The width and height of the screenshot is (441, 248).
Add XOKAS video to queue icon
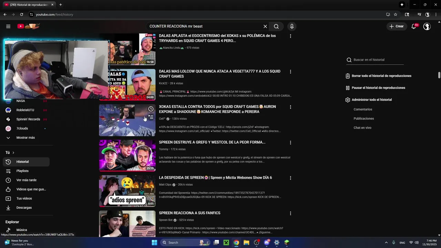(x=151, y=117)
